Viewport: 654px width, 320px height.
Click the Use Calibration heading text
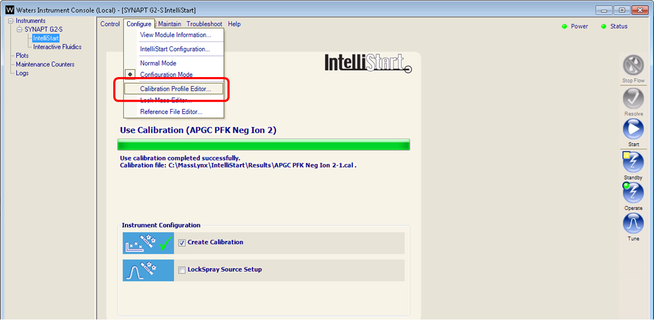click(x=198, y=130)
